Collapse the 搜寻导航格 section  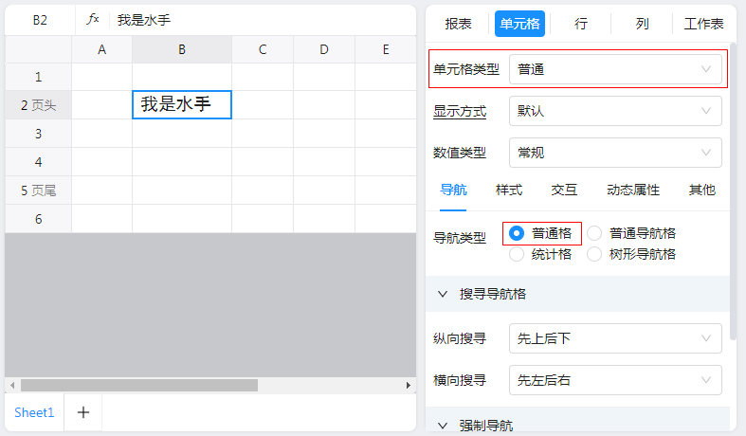[443, 294]
